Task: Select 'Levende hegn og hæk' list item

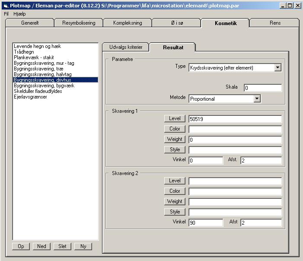Action: (x=56, y=46)
